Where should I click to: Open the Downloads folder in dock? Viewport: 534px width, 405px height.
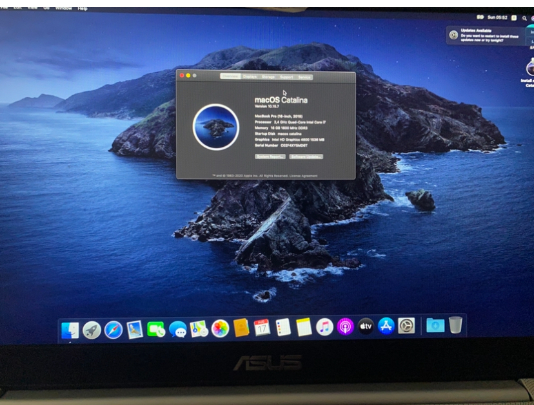[435, 325]
